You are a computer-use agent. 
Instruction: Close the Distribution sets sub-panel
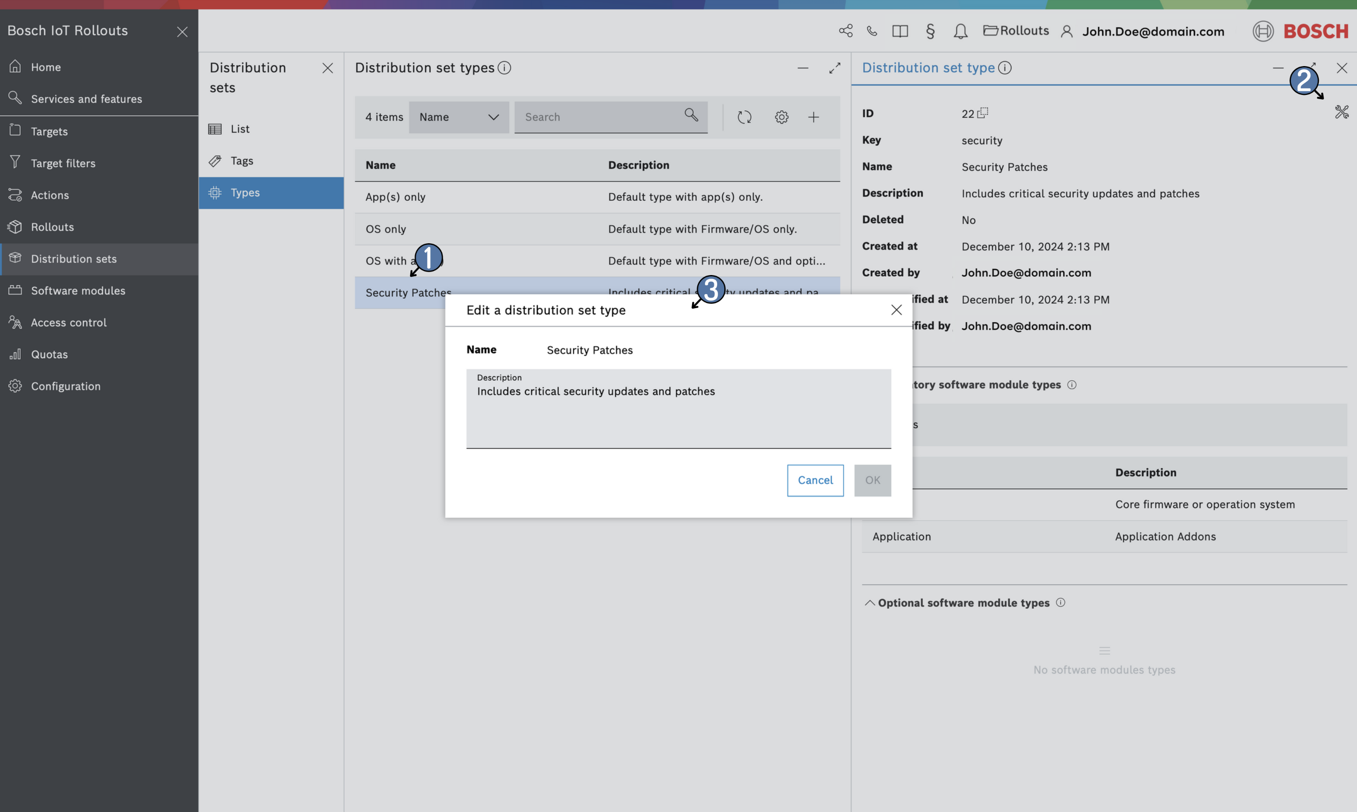[327, 68]
